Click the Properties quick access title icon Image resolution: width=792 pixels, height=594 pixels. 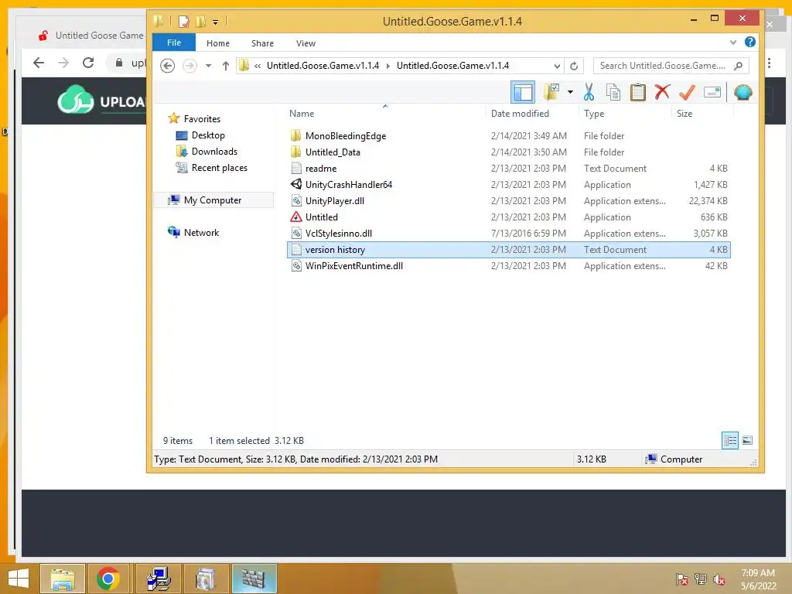click(184, 21)
